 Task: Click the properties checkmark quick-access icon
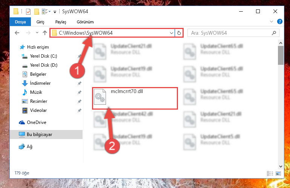click(28, 12)
